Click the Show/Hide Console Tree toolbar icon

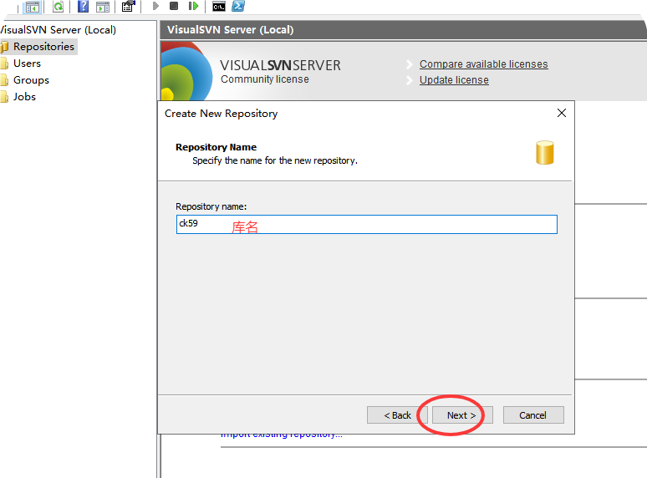tap(33, 7)
